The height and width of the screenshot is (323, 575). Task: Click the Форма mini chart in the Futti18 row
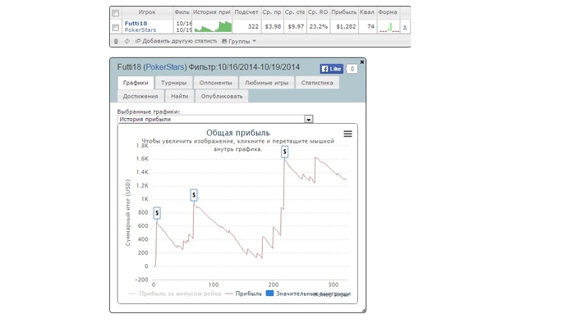[x=389, y=27]
